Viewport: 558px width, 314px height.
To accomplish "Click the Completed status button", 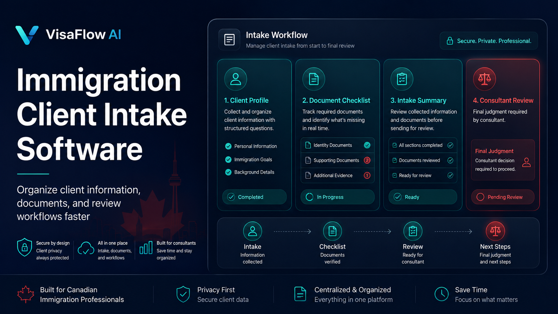I will coord(254,197).
